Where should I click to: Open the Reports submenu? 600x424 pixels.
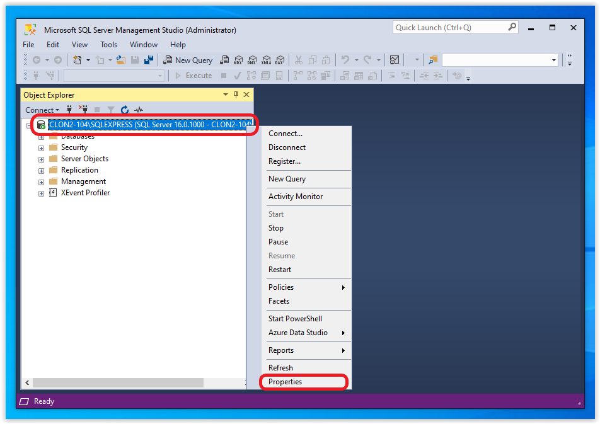[306, 350]
